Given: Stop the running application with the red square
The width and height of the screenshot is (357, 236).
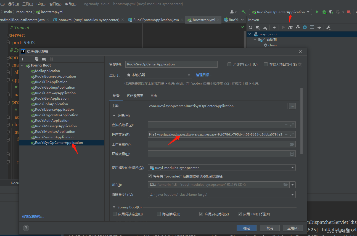Looking at the screenshot, I should pos(349,12).
